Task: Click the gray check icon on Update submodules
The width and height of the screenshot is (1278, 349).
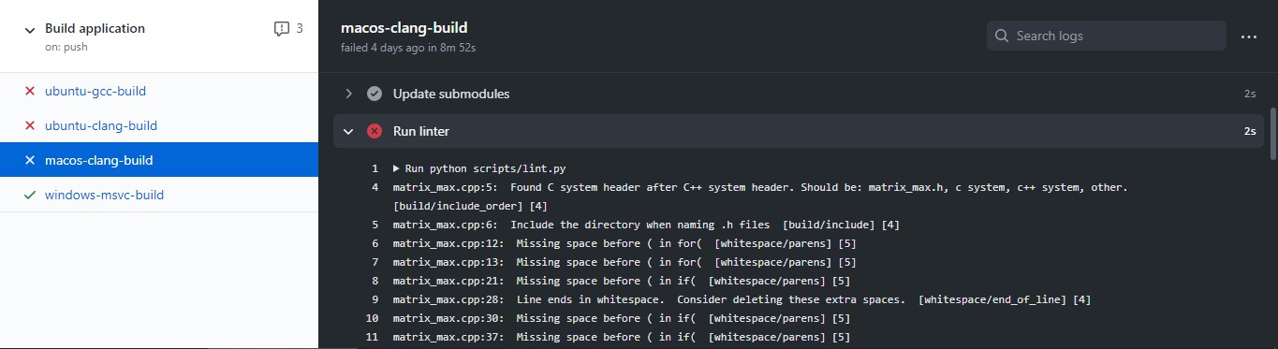Action: [375, 94]
